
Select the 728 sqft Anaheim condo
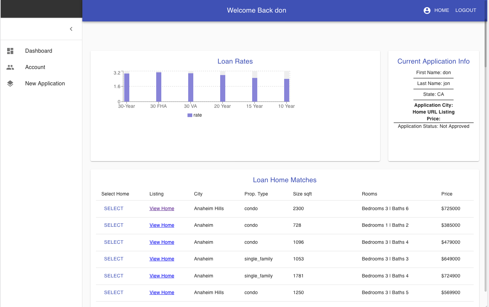click(114, 225)
